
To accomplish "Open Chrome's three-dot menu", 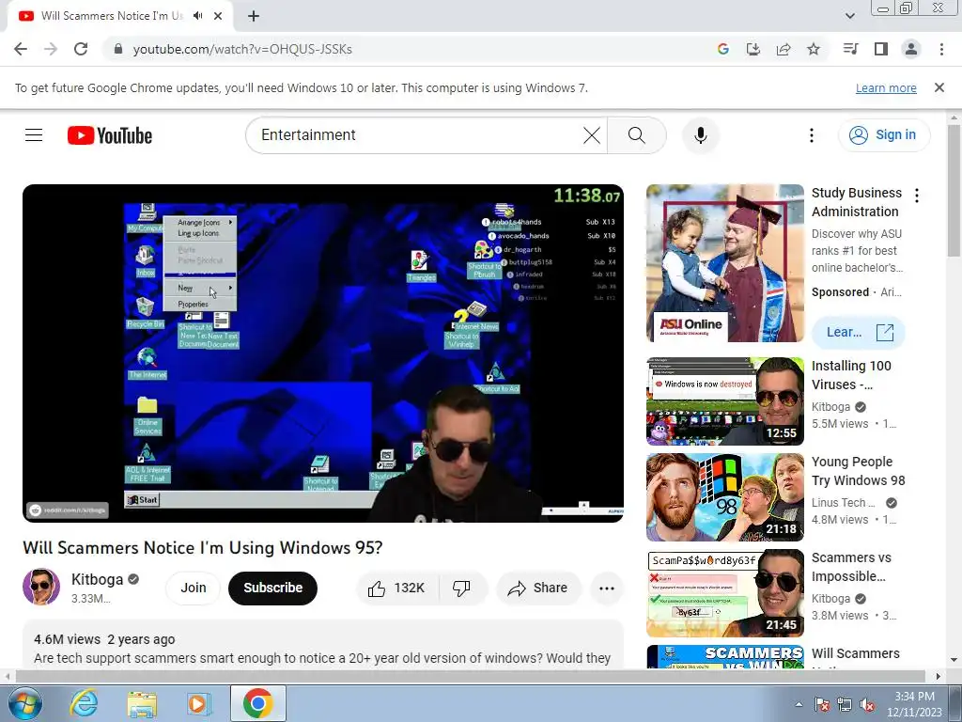I will tap(941, 49).
